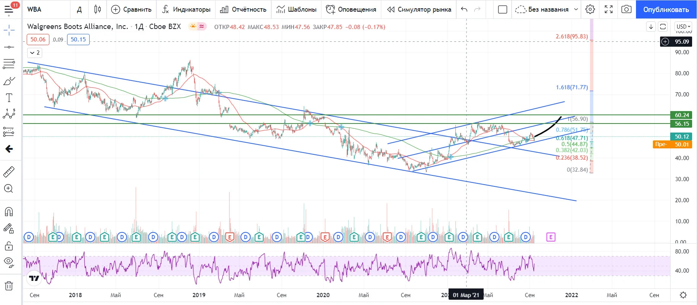Enter fullscreen mode
Viewport: 697px width, 305px height.
(608, 9)
